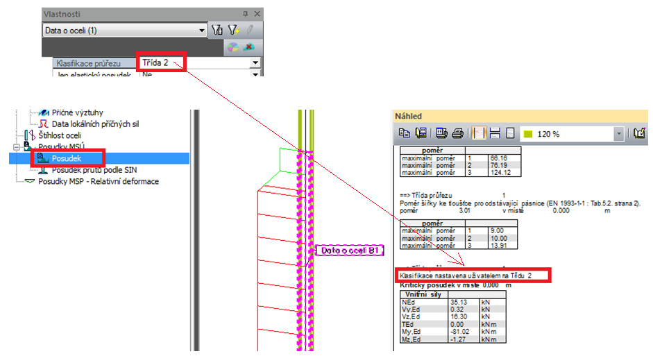Click the value 13.91 in second ratio table
Viewport: 653px width, 356px height.
[498, 246]
